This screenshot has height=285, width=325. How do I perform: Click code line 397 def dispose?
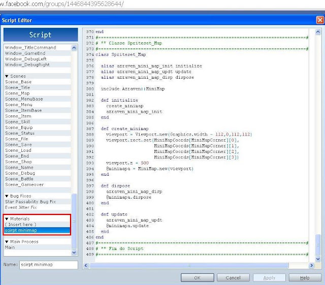click(x=115, y=186)
